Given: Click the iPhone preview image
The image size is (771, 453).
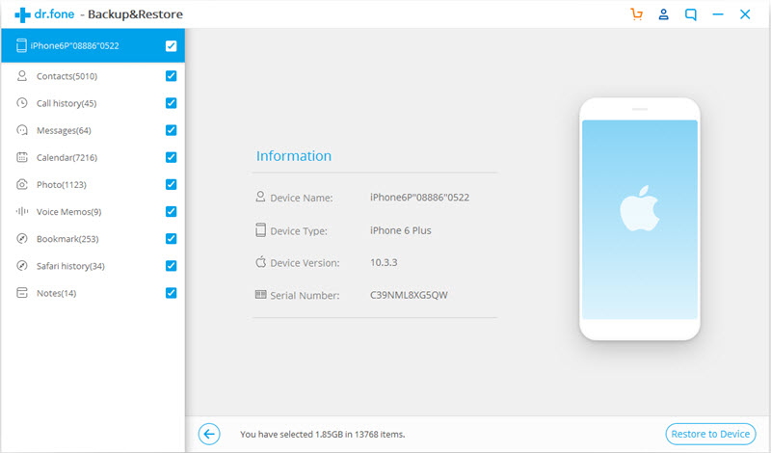Looking at the screenshot, I should [639, 220].
